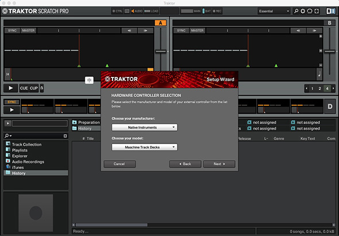This screenshot has height=236, width=339.
Task: Open the Choose your manufacturer dropdown
Action: [144, 127]
